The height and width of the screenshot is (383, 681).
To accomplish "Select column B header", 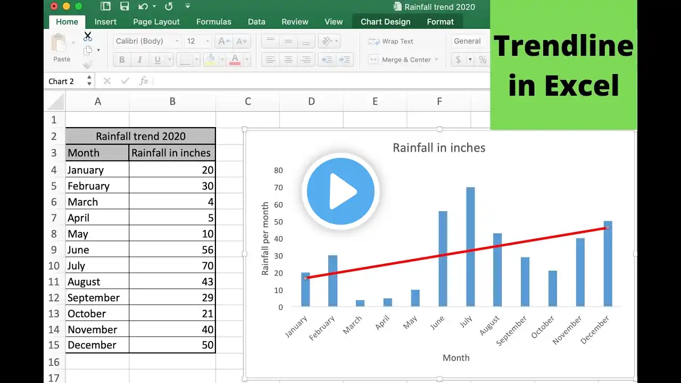I will [x=172, y=101].
